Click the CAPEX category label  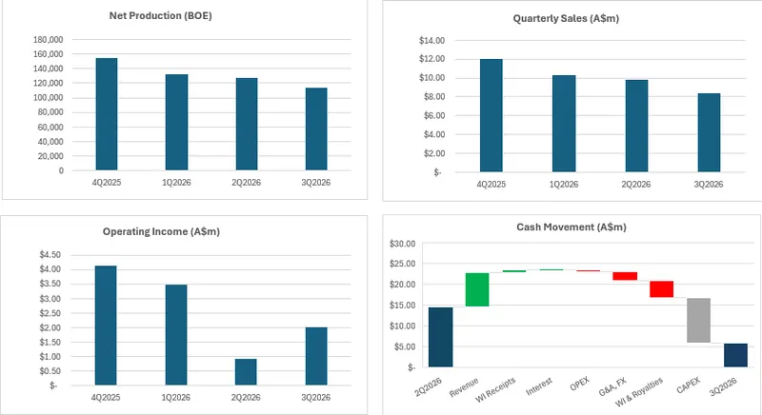click(688, 385)
